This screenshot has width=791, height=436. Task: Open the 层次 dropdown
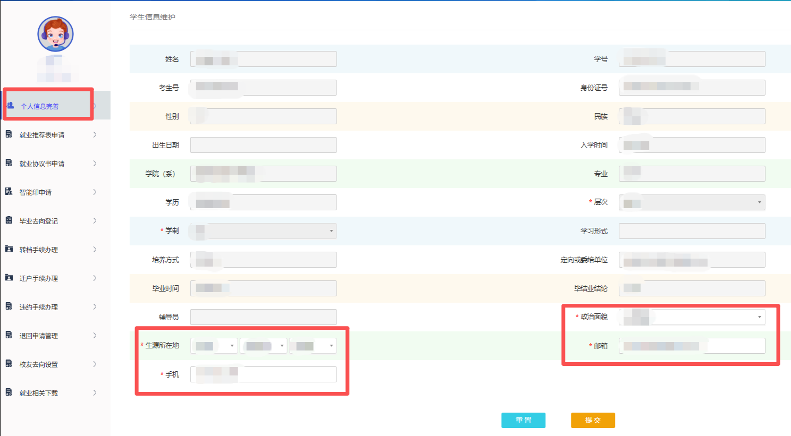pyautogui.click(x=692, y=202)
